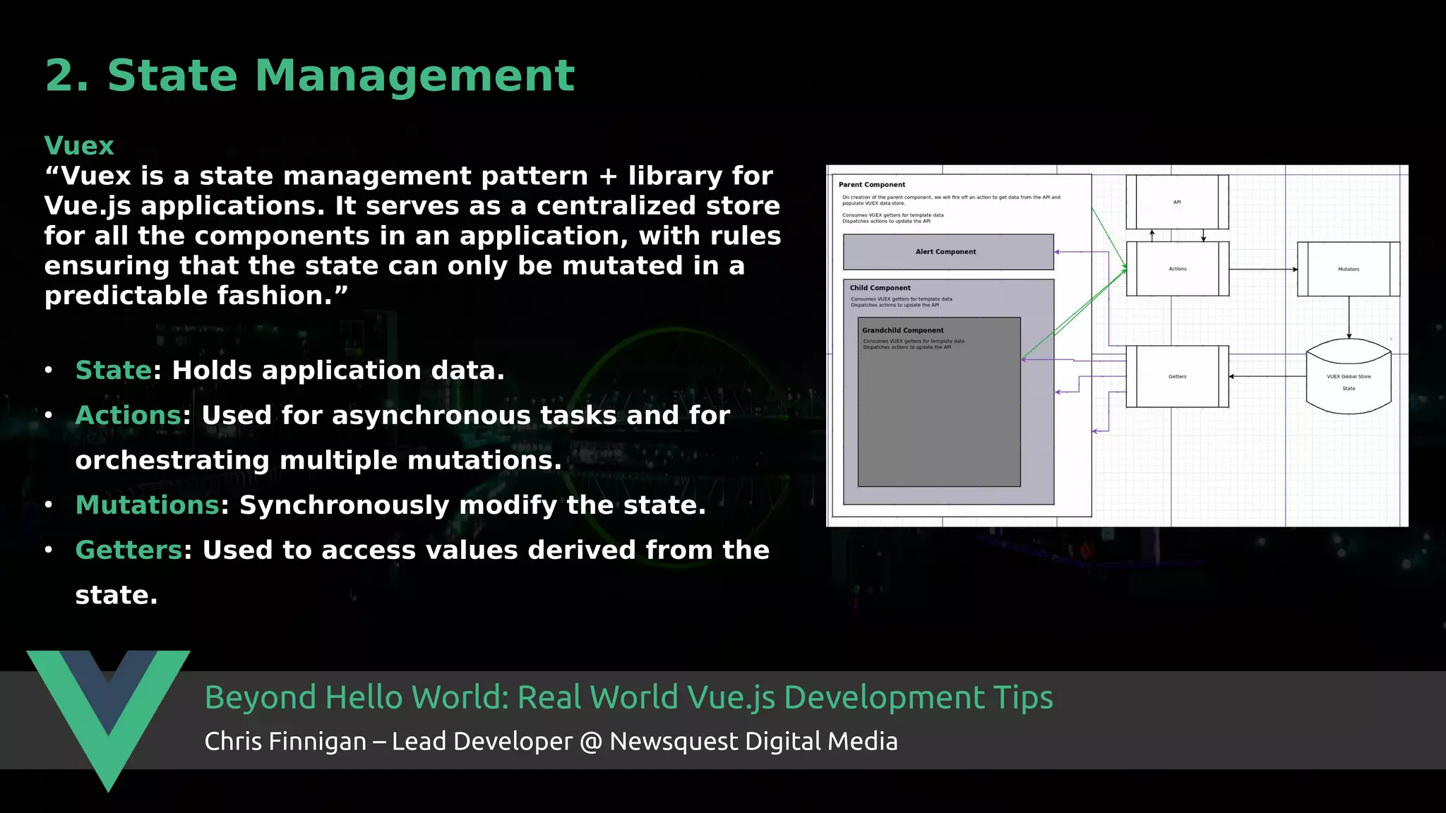Click the Getters box in diagram
The height and width of the screenshot is (813, 1446).
(1177, 377)
